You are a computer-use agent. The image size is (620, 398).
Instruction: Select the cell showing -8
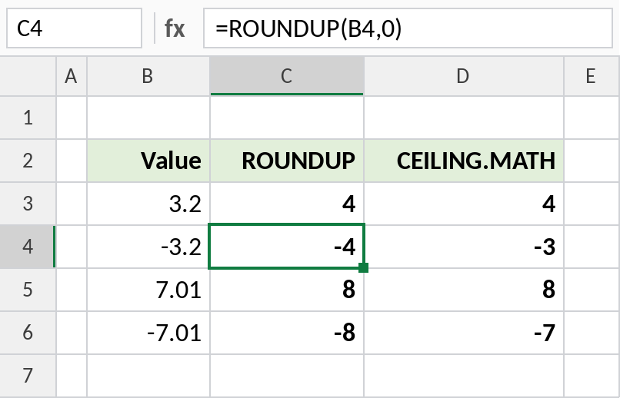287,333
